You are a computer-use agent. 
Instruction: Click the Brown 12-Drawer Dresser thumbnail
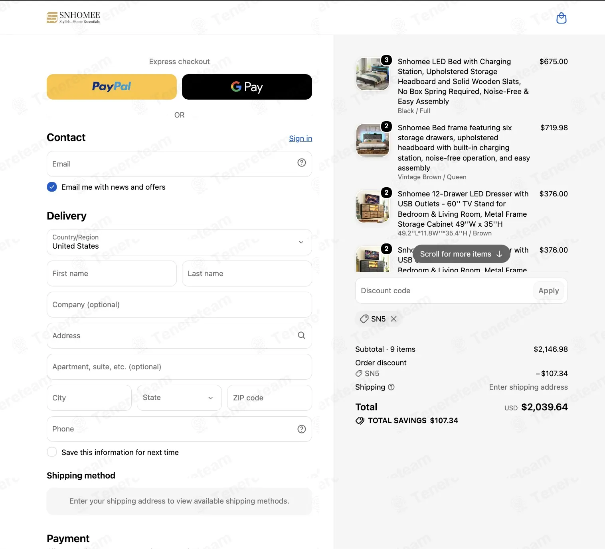pyautogui.click(x=373, y=206)
